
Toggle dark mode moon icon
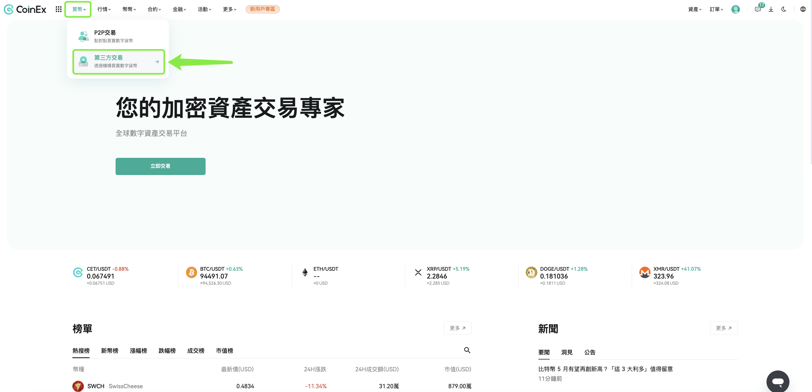click(784, 9)
